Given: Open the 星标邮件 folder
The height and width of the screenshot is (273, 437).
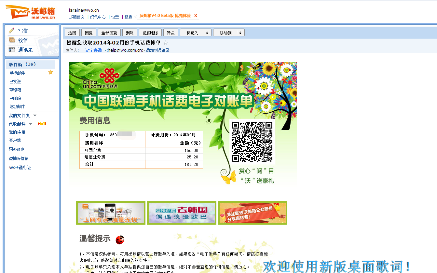Looking at the screenshot, I should tap(17, 73).
